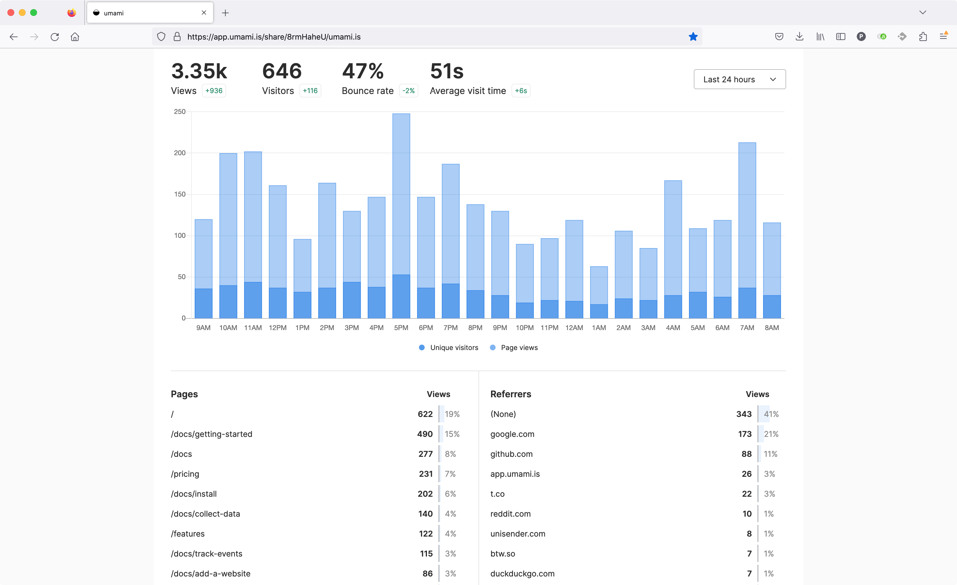Click the browser forward arrow

tap(34, 36)
